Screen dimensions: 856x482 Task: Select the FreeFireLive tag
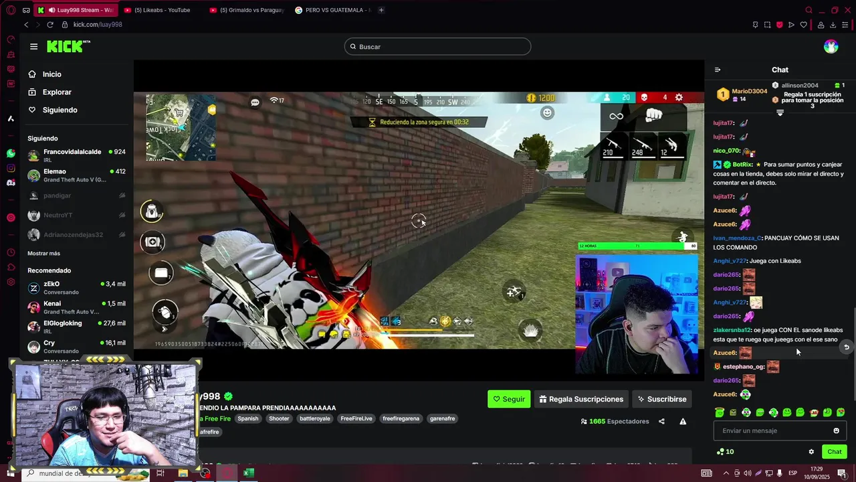[356, 418]
